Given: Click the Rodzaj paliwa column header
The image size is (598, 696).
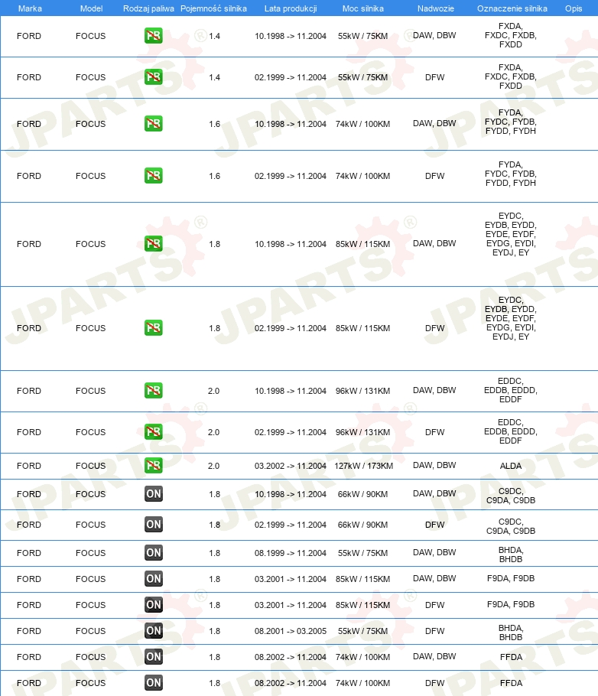Looking at the screenshot, I should point(148,8).
